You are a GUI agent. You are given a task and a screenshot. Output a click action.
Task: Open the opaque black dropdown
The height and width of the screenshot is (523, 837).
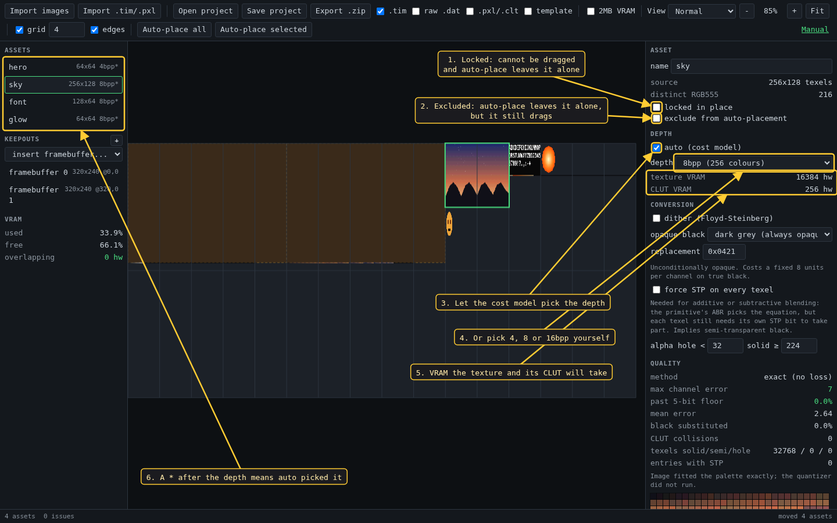pyautogui.click(x=770, y=234)
